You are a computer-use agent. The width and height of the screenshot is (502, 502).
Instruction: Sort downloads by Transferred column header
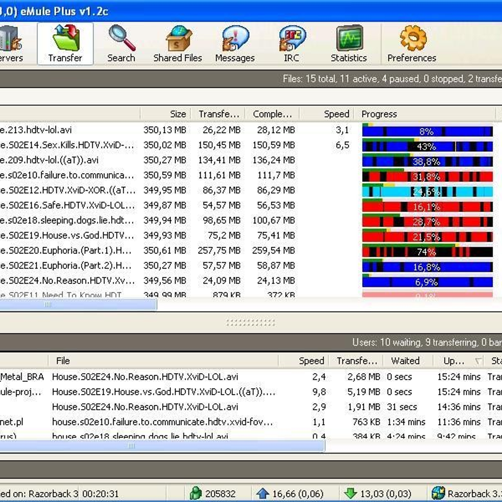click(218, 114)
